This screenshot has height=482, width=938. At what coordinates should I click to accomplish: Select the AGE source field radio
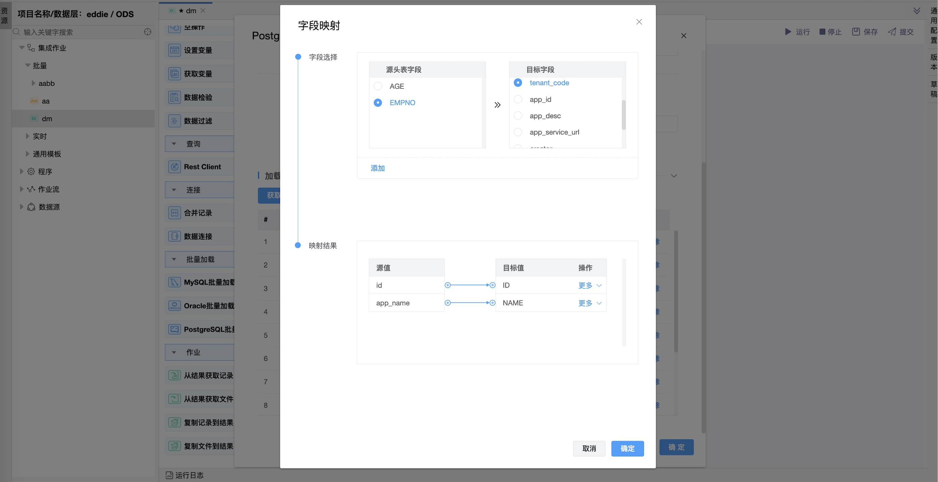pos(378,86)
